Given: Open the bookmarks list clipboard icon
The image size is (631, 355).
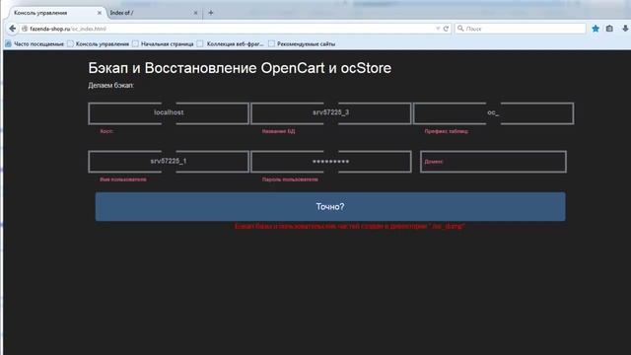Looking at the screenshot, I should coord(609,29).
